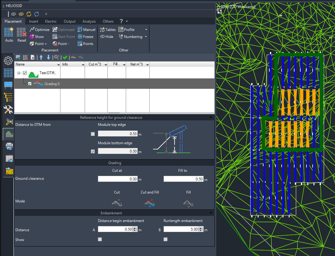Open the Name column filter dropdown
This screenshot has height=256, width=335.
(x=58, y=64)
